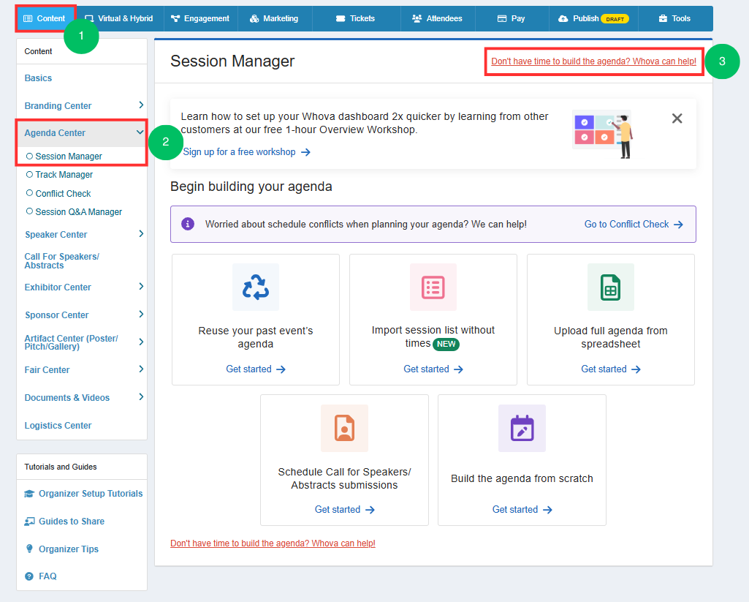Click Get started under Reuse past event's agenda
Image resolution: width=749 pixels, height=602 pixels.
click(x=256, y=369)
